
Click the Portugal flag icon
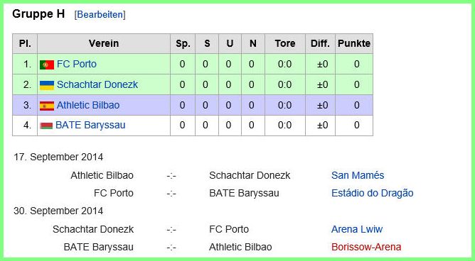coord(47,65)
